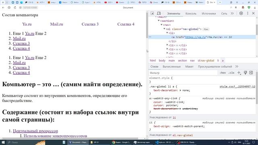Toggle the .cls element classes panel
This screenshot has height=145, width=258.
coord(231,72)
